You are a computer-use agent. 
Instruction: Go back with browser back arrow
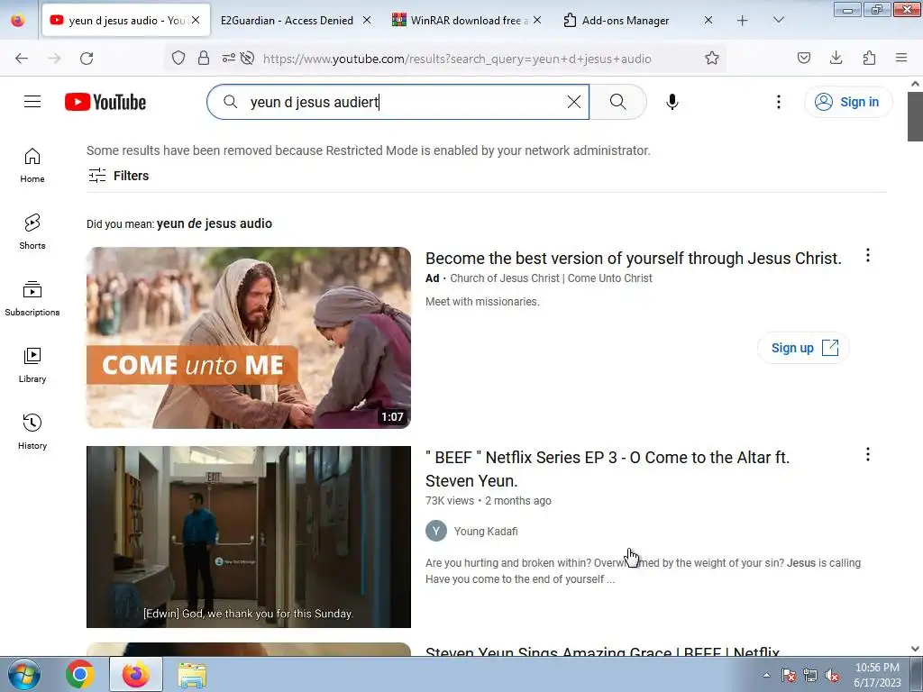[22, 59]
